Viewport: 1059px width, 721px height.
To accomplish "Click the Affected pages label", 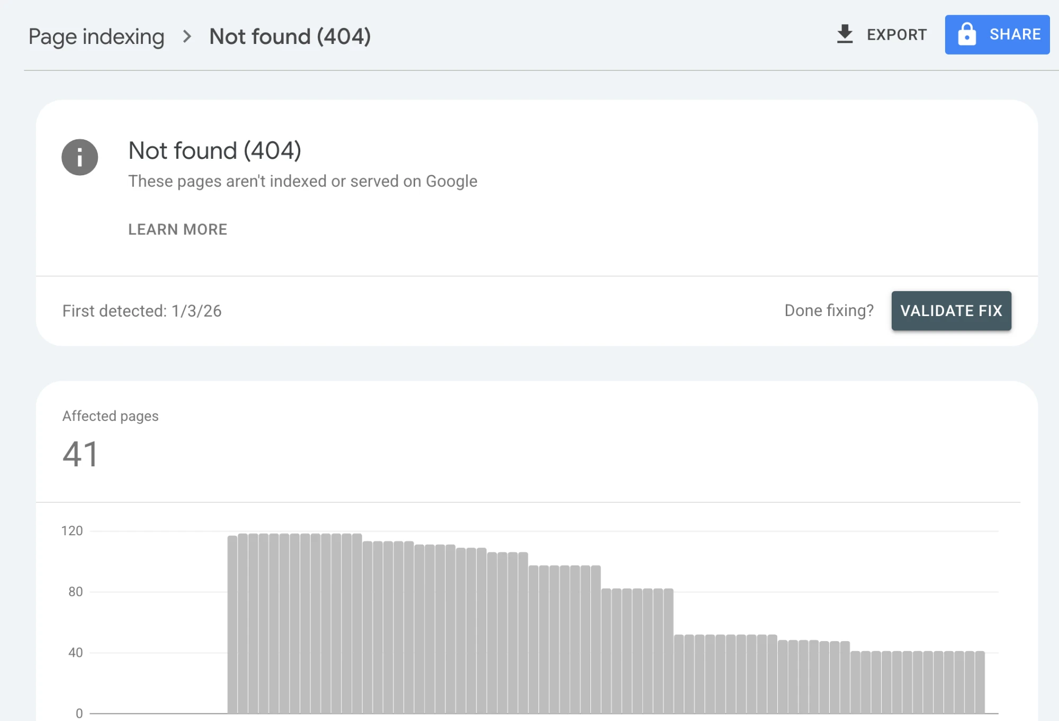I will coord(111,416).
